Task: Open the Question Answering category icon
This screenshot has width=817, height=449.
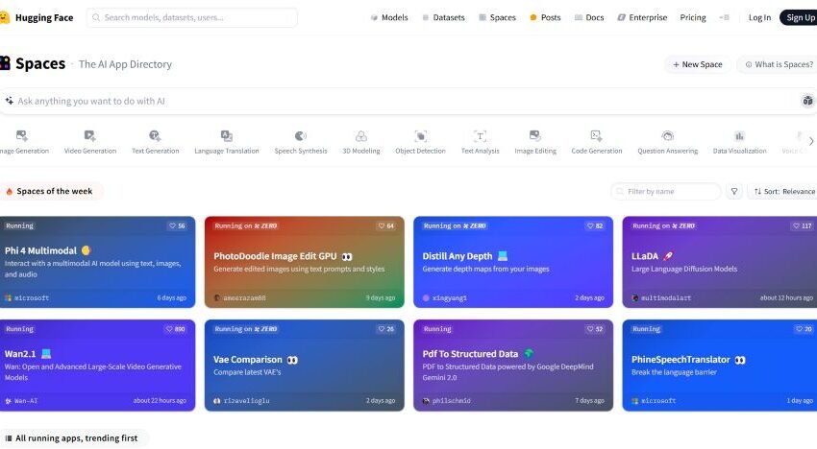Action: tap(667, 136)
